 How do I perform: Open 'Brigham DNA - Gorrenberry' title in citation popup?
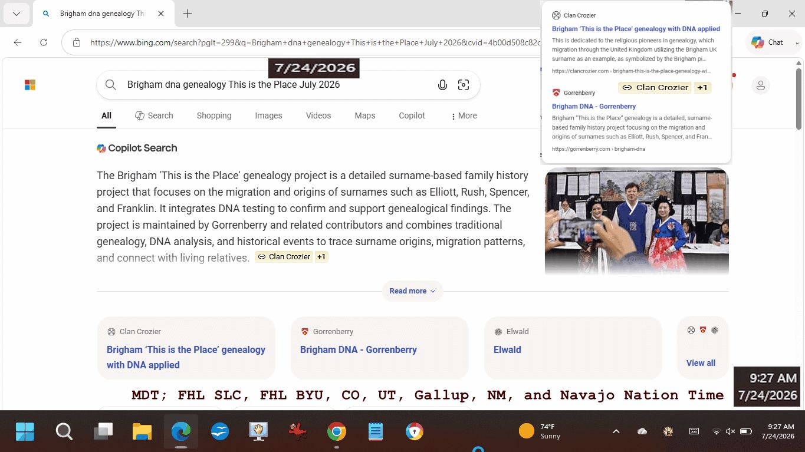click(594, 107)
